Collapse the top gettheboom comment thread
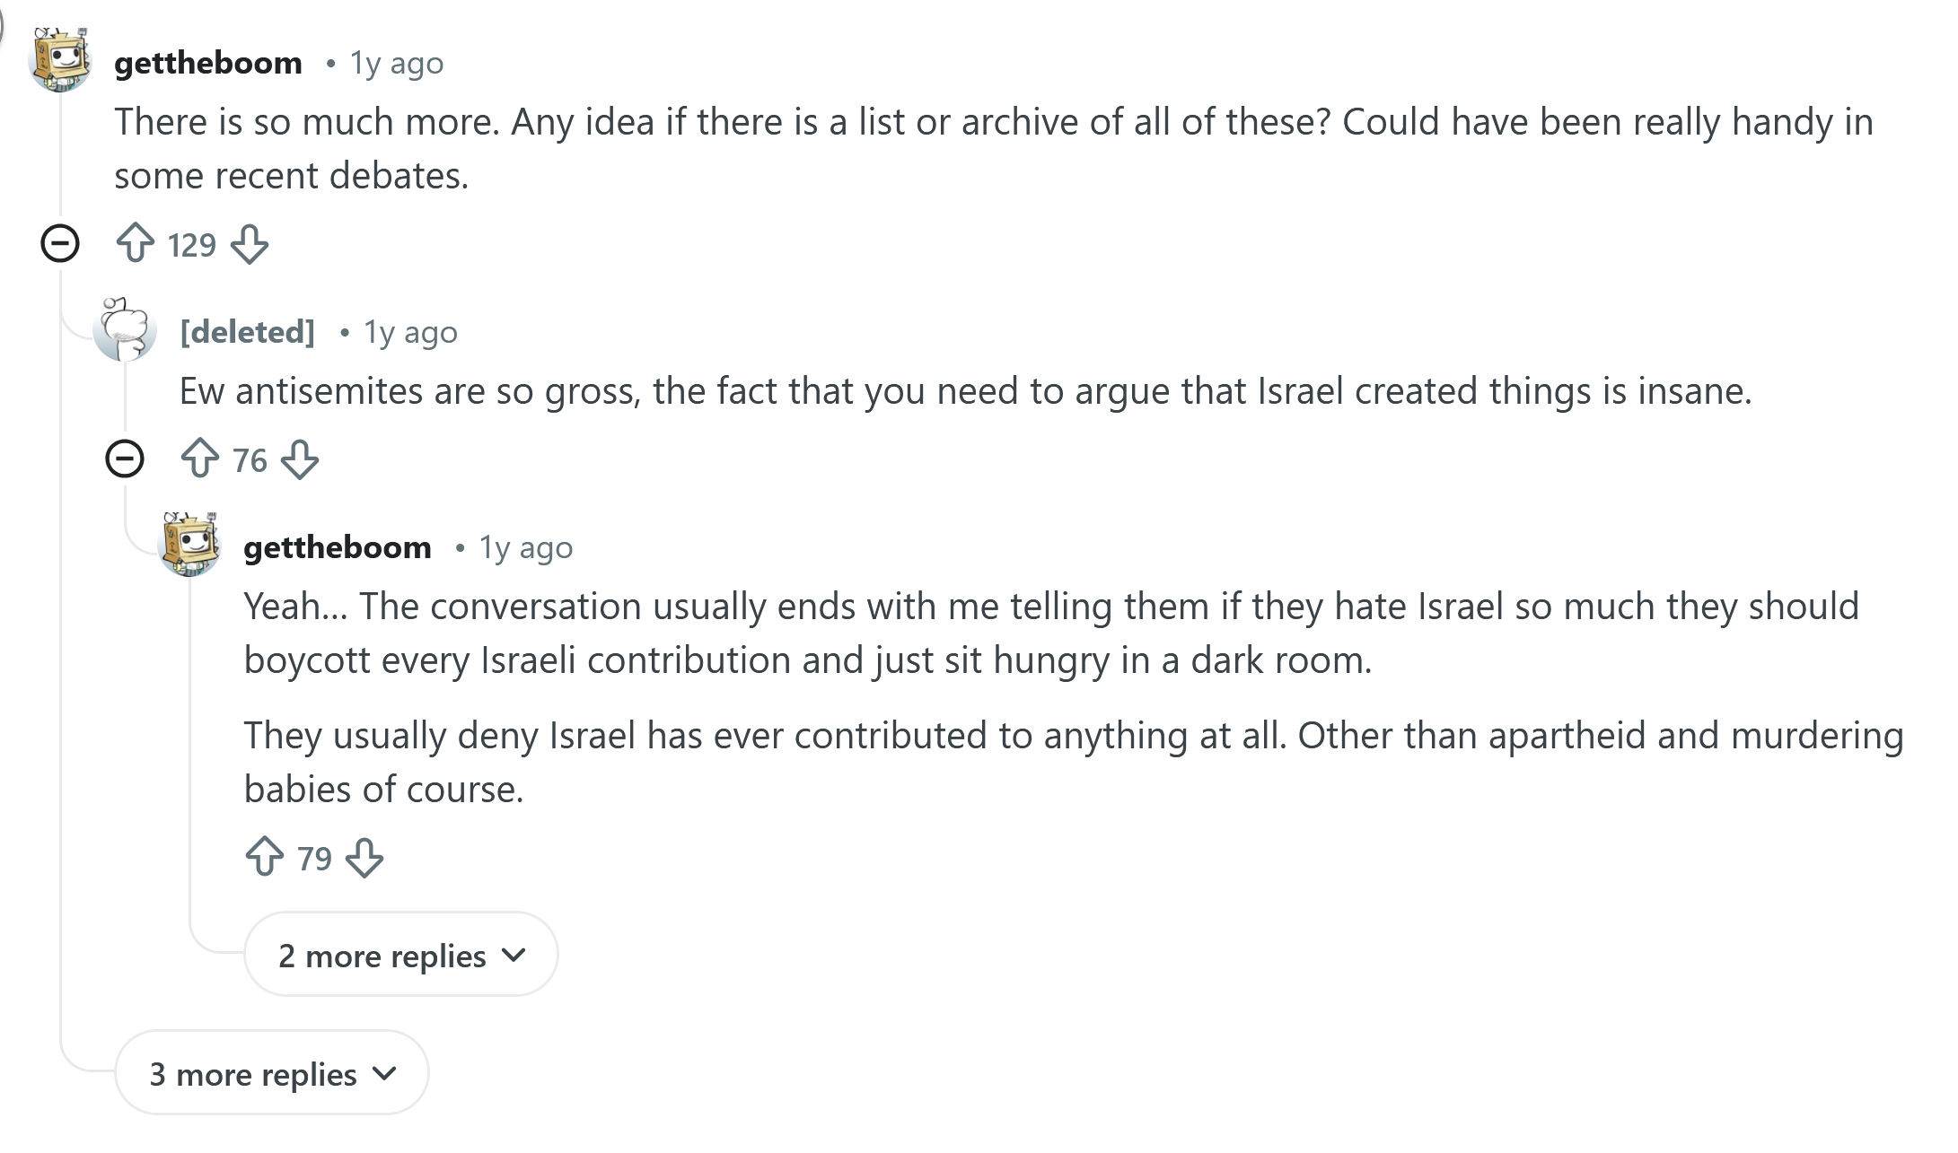Screen dimensions: 1958x1153 pyautogui.click(x=60, y=243)
